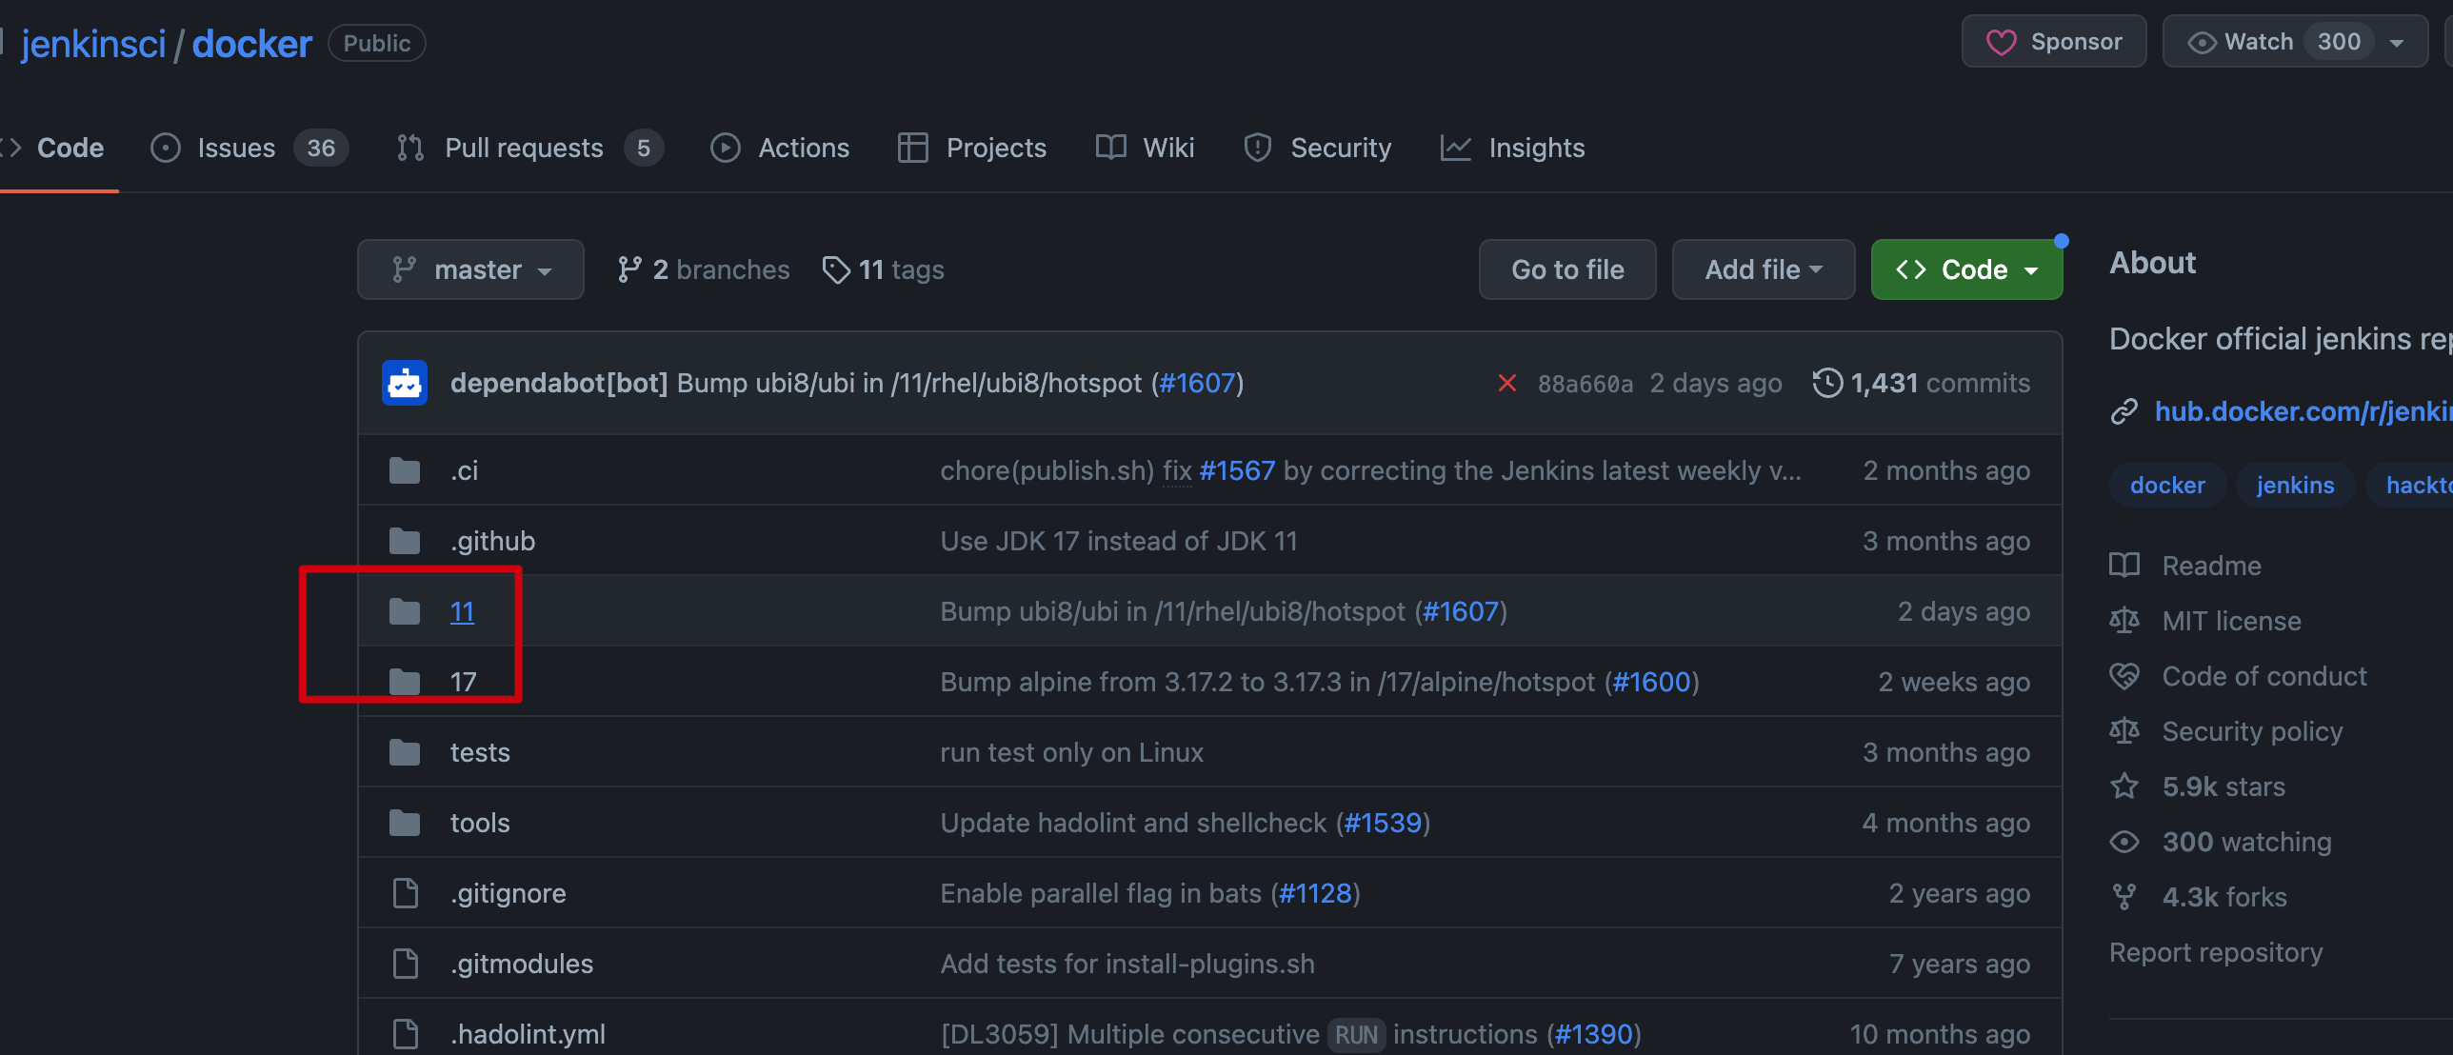Select the docker topic tag

click(x=2167, y=486)
